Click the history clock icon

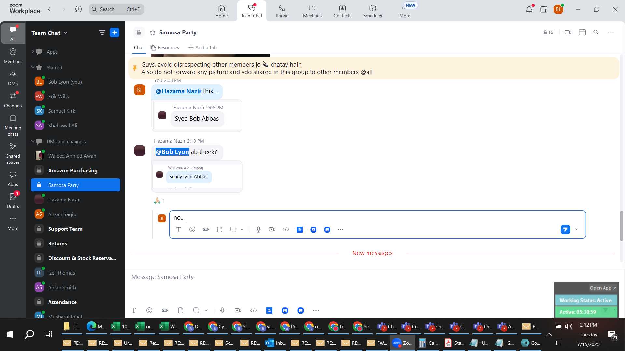[x=78, y=9]
